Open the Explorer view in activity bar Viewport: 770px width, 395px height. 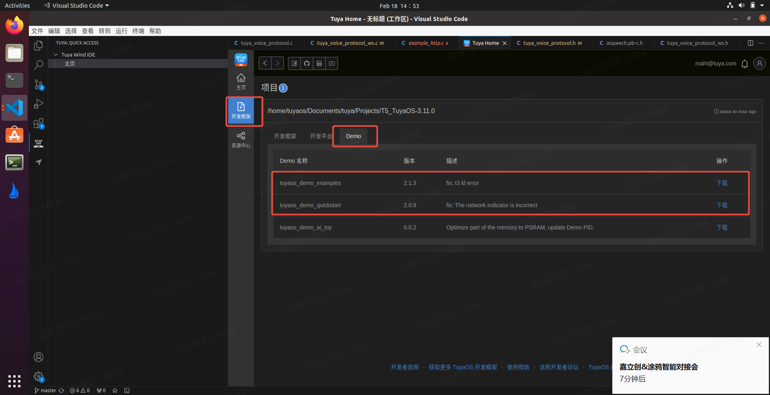point(38,46)
